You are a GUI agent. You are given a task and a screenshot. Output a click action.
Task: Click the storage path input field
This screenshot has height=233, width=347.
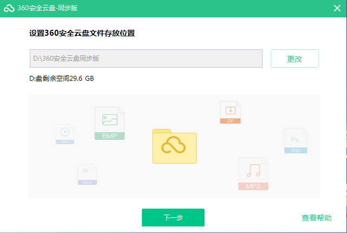pos(146,59)
